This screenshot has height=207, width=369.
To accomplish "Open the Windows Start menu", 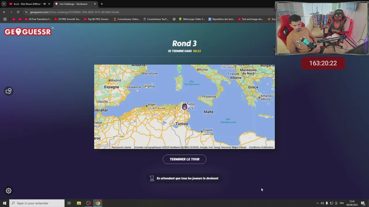I will point(4,203).
